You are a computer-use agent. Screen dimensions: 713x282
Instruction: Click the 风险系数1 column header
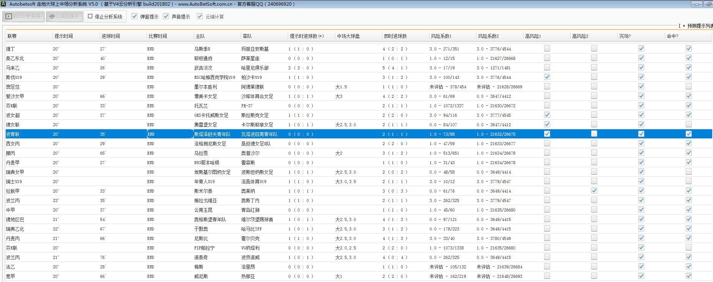click(x=441, y=36)
